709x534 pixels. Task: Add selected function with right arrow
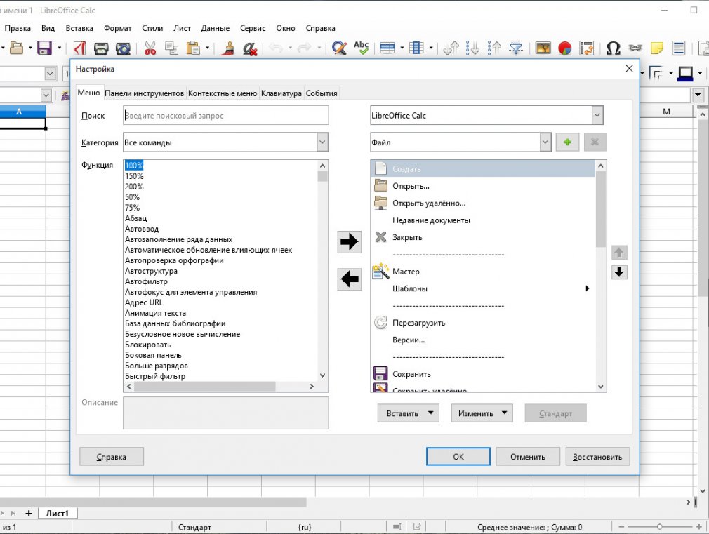[349, 241]
